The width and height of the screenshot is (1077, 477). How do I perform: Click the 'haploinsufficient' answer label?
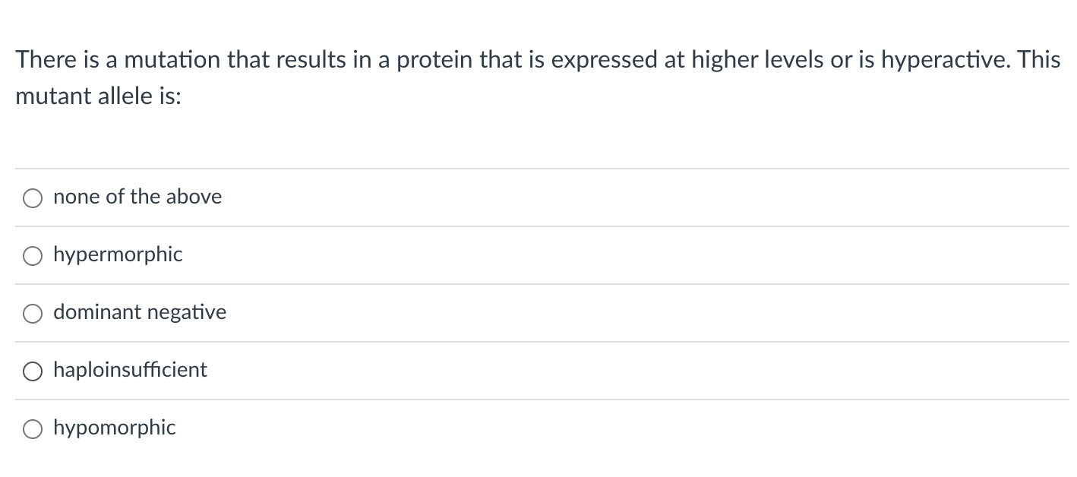tap(130, 370)
